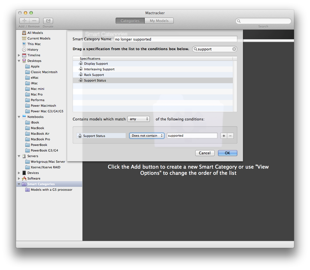Open the Mac mini folder
The height and width of the screenshot is (270, 310).
tap(35, 89)
